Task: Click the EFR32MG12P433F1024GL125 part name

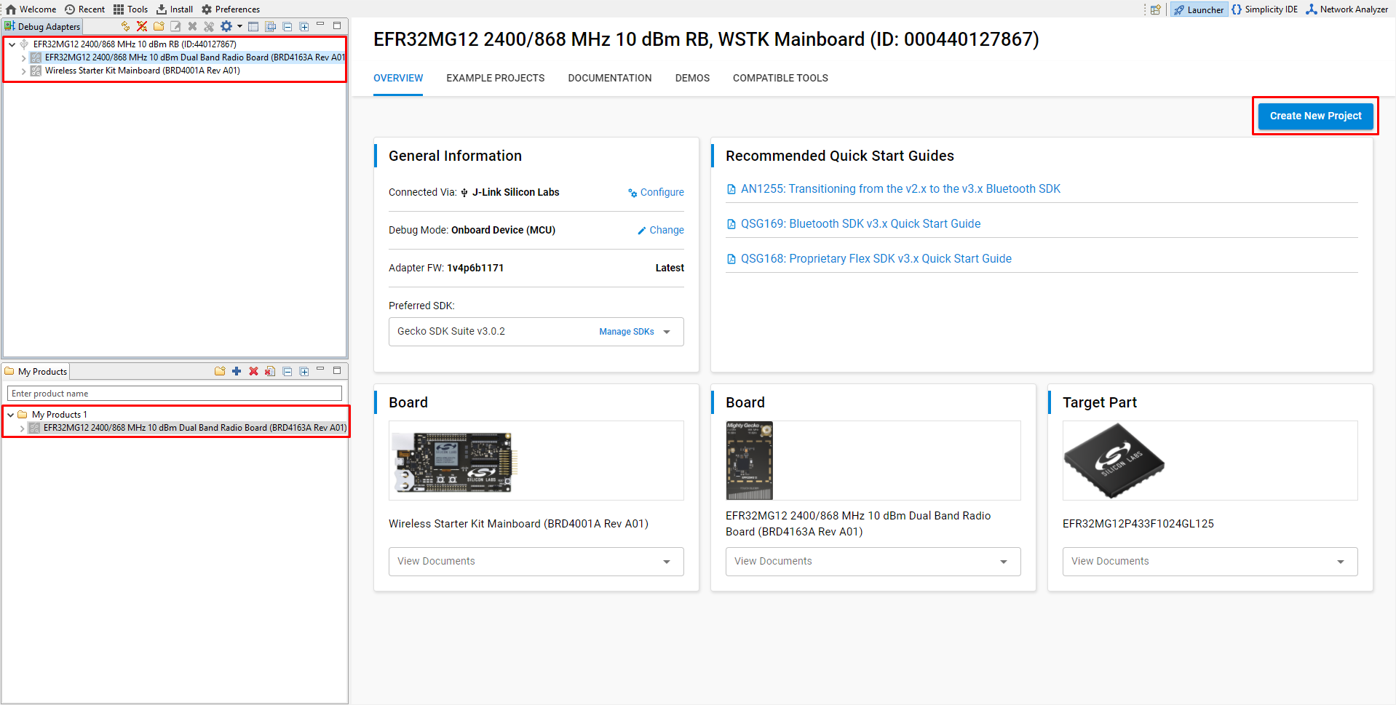Action: coord(1138,524)
